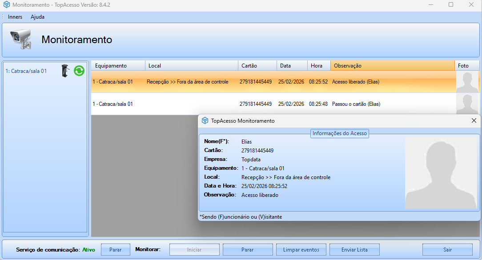This screenshot has height=260, width=482.
Task: Click the turnstile device icon in left panel
Action: pyautogui.click(x=66, y=71)
